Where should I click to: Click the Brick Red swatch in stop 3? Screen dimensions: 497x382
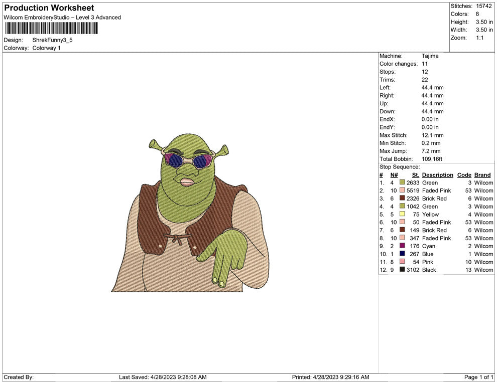coord(402,198)
